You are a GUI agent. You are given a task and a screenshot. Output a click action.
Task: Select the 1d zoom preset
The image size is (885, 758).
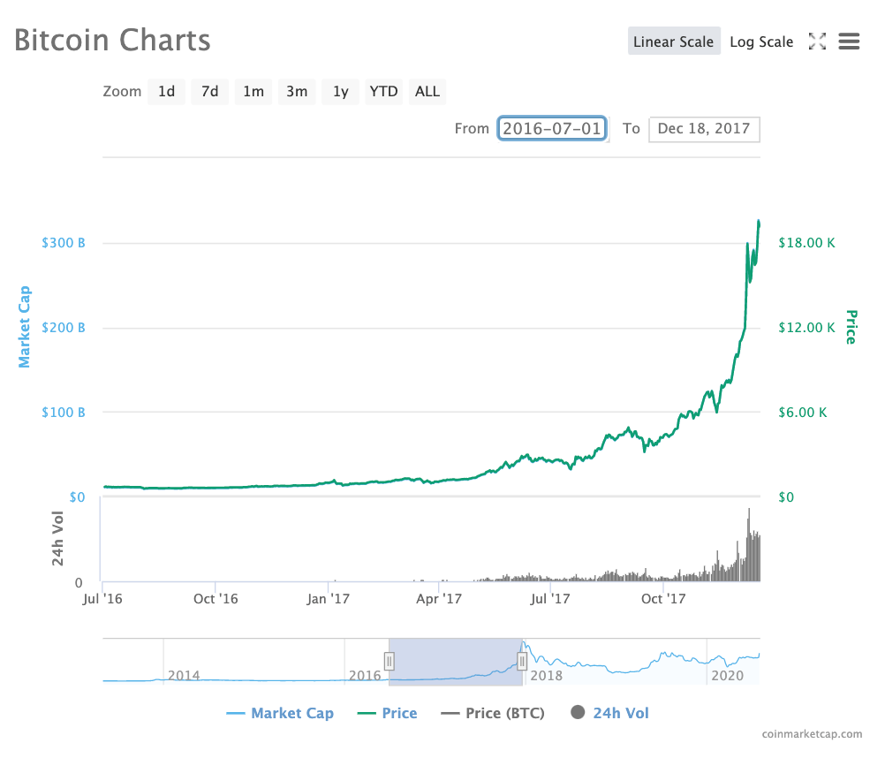tap(166, 91)
